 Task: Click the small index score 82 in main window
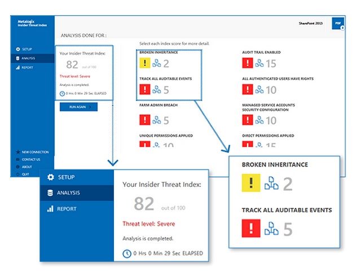point(72,65)
